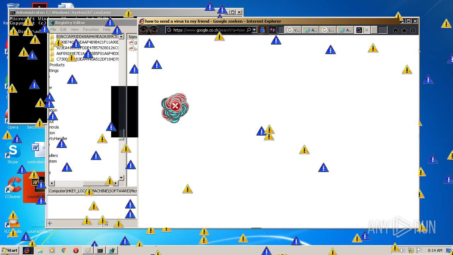Click the volume speaker tray icon
The width and height of the screenshot is (453, 255).
click(x=403, y=250)
